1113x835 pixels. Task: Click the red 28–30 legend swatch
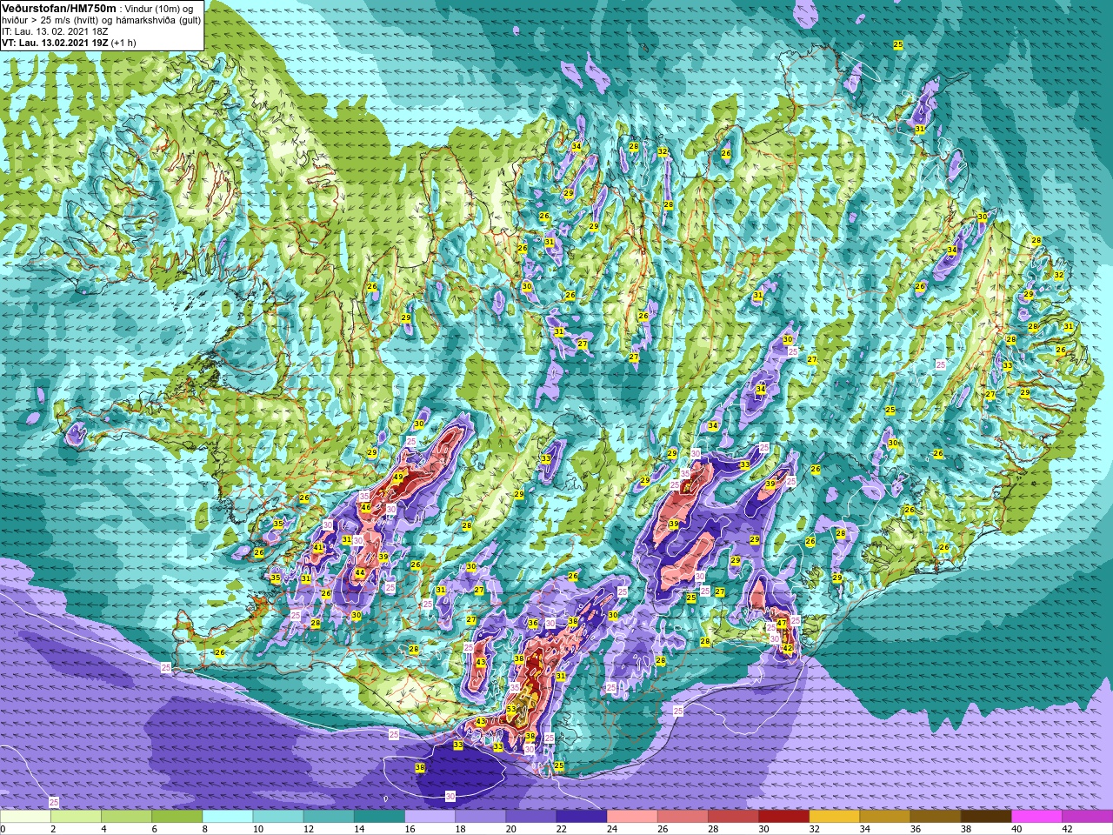pyautogui.click(x=732, y=817)
